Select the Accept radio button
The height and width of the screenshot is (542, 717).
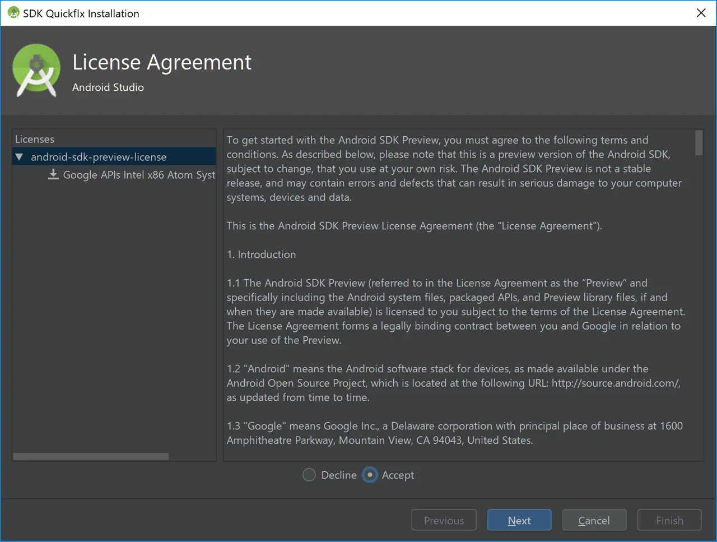tap(370, 475)
